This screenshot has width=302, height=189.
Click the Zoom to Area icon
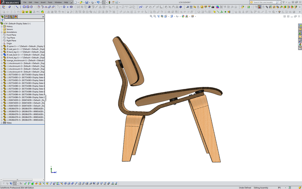(155, 16)
